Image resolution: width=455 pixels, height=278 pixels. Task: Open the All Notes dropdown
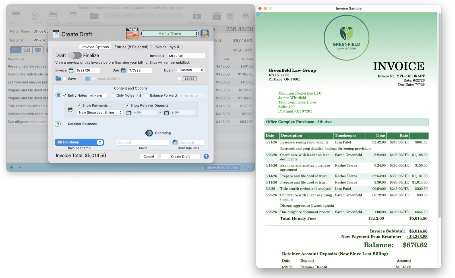pos(99,96)
